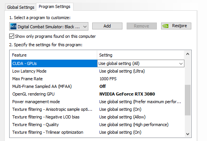This screenshot has height=141, width=207.
Task: Select Texture filtering - Trilinear optimization row
Action: (48, 132)
